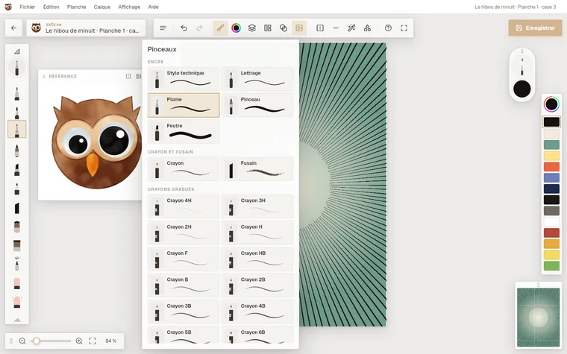This screenshot has height=354, width=567.
Task: Click the Enregistrer save button
Action: click(535, 28)
